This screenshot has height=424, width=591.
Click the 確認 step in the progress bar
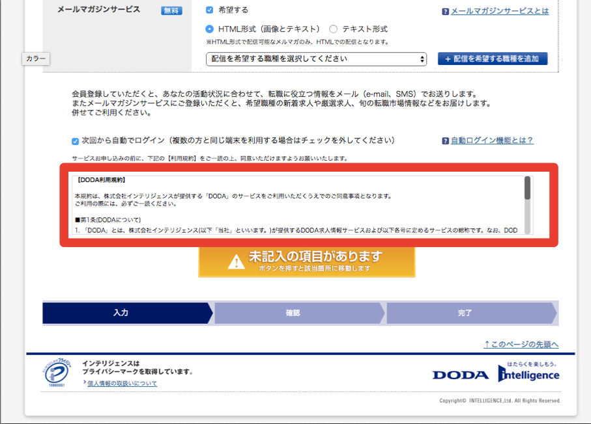pyautogui.click(x=293, y=313)
